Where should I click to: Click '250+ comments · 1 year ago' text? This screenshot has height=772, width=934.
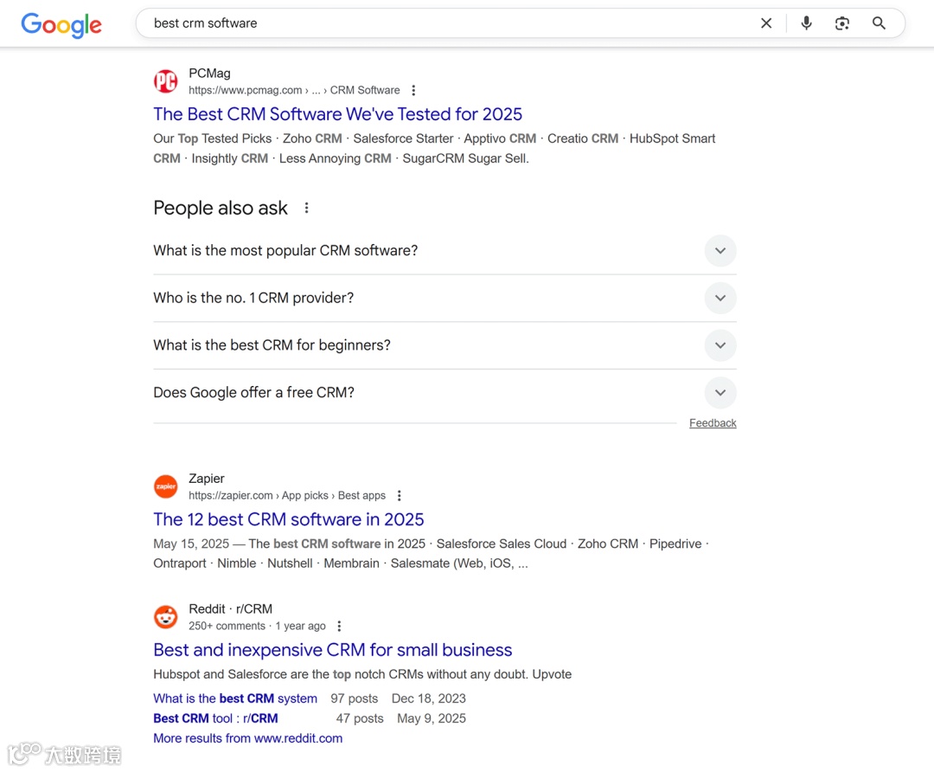tap(258, 626)
